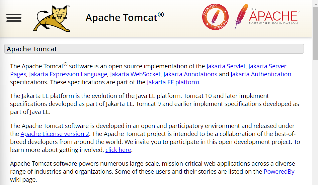Follow the Jakarta Expression Language link
The width and height of the screenshot is (318, 185).
(68, 74)
